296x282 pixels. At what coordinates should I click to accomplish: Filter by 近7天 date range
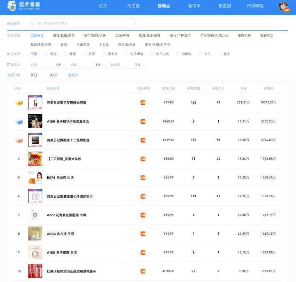point(53,75)
